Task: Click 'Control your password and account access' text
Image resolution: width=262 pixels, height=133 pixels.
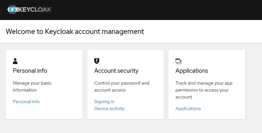Action: tap(122, 87)
